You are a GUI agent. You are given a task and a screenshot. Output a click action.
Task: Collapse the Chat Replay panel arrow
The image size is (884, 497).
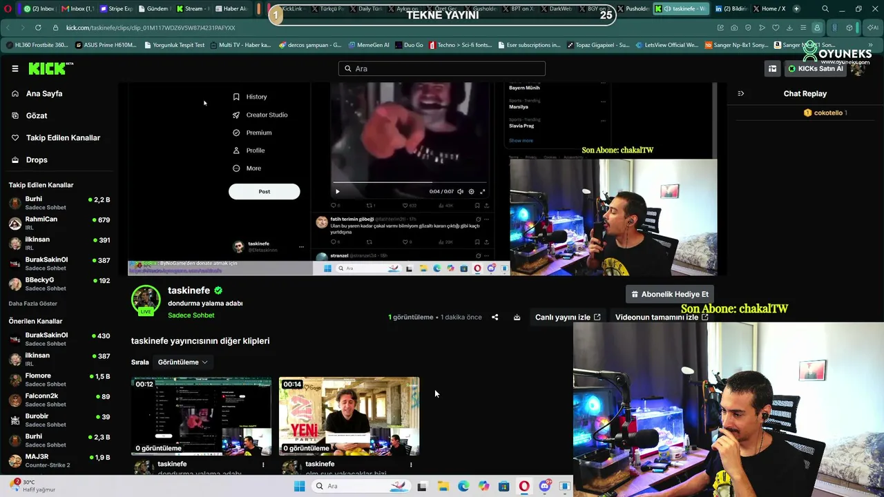pyautogui.click(x=740, y=94)
